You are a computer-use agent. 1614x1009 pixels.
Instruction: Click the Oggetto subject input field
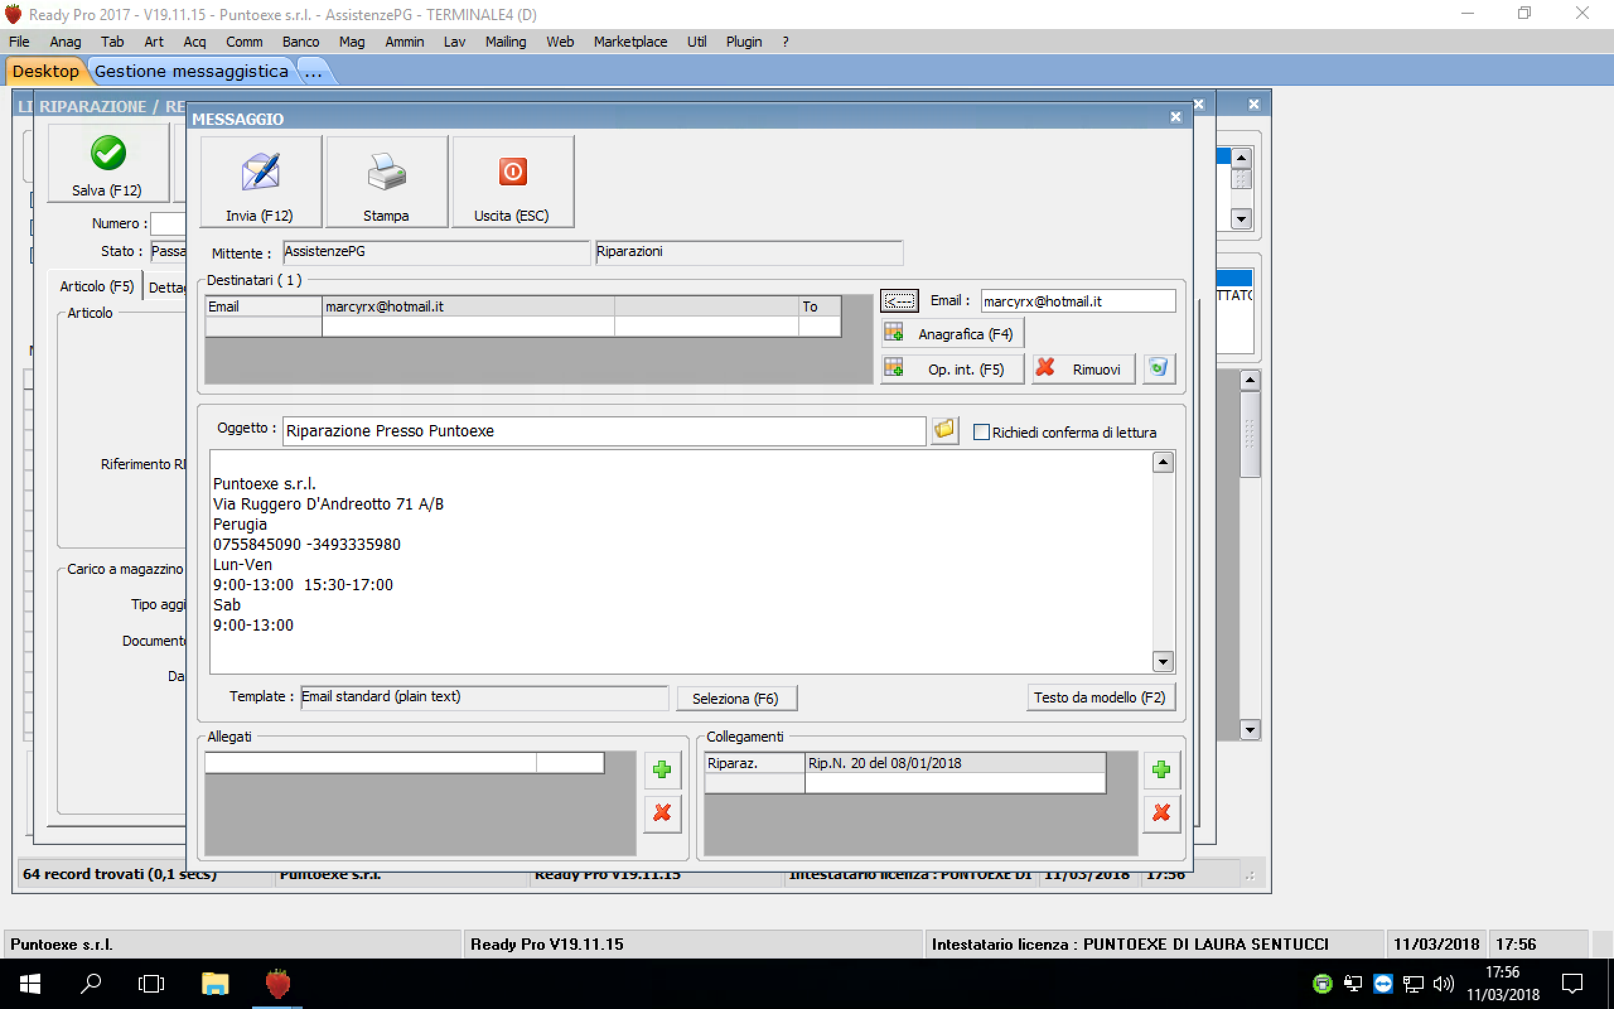coord(603,431)
